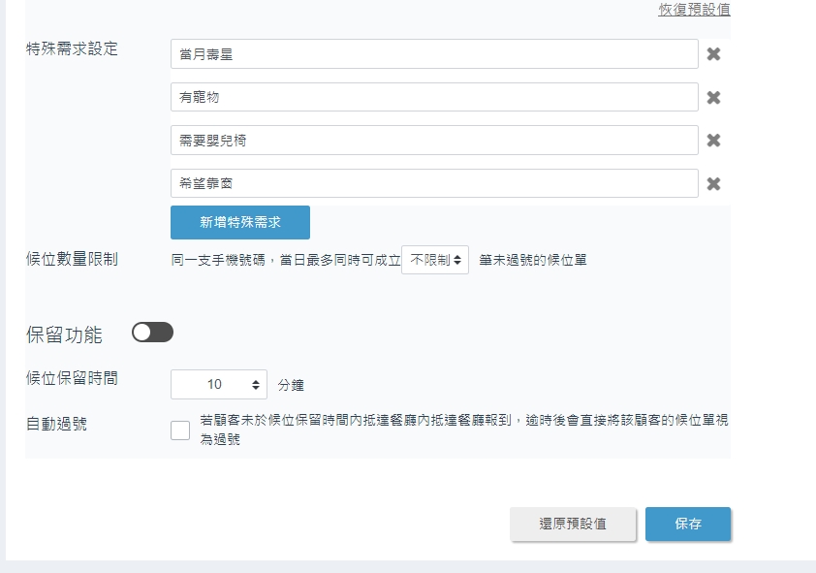The height and width of the screenshot is (573, 816).
Task: Expand the 候位保留時間 minutes dropdown
Action: pyautogui.click(x=219, y=385)
